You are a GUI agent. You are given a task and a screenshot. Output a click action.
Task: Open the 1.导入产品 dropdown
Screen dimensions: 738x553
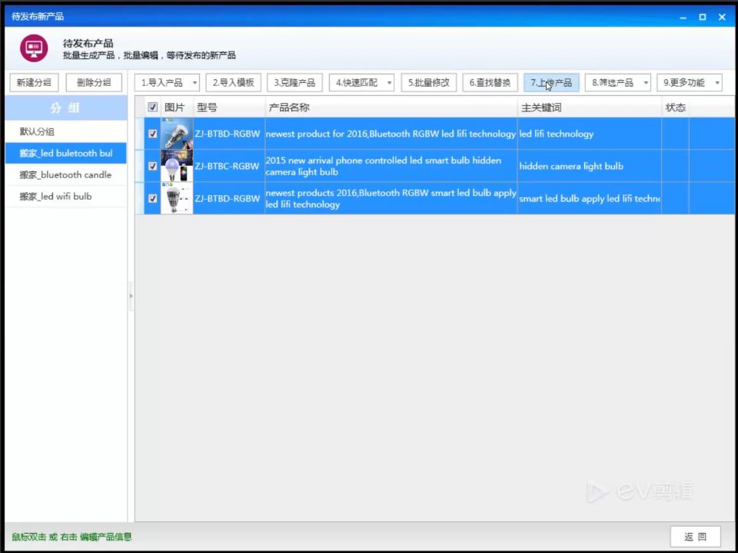[167, 83]
